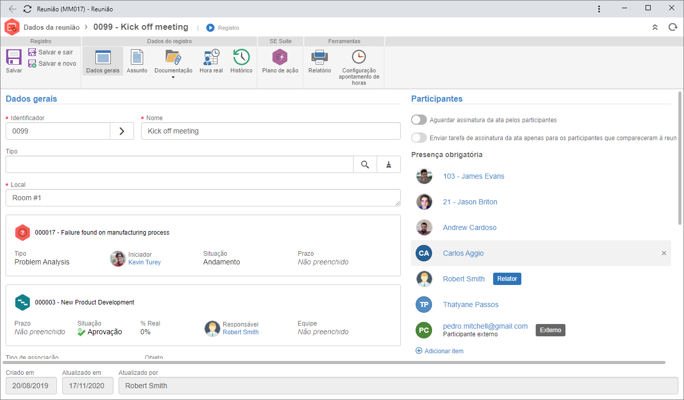Open Kevin Turey initiator link
Screen dimensions: 684x400
[x=145, y=262]
